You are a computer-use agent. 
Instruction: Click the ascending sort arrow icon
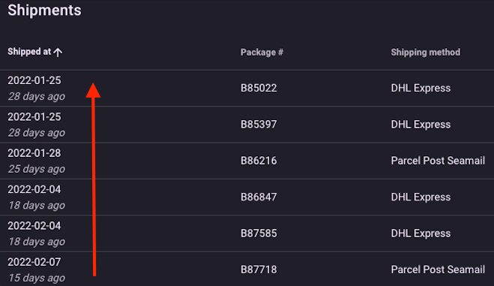58,52
